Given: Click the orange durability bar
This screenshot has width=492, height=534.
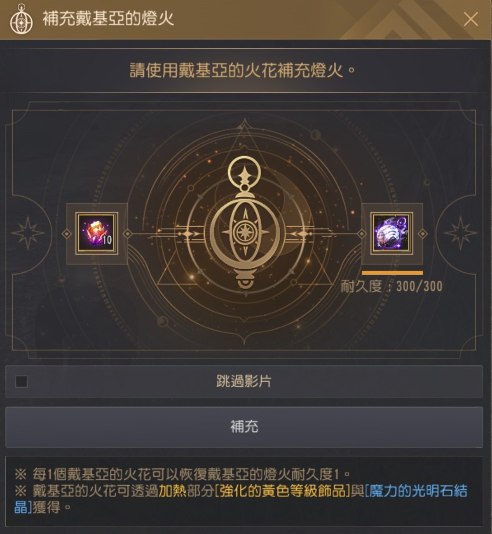Looking at the screenshot, I should point(392,273).
